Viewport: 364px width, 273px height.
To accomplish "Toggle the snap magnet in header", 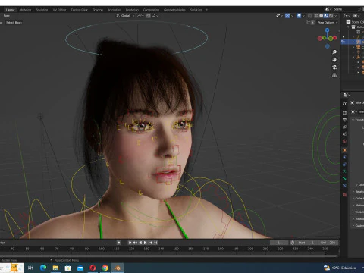I will tap(149, 16).
